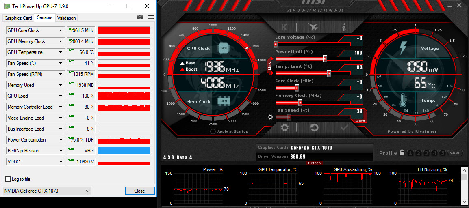Click the Fan Speed slider handle
The height and width of the screenshot is (208, 469).
click(x=289, y=117)
